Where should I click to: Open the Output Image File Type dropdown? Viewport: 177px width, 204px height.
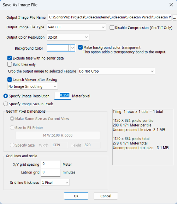(76, 27)
